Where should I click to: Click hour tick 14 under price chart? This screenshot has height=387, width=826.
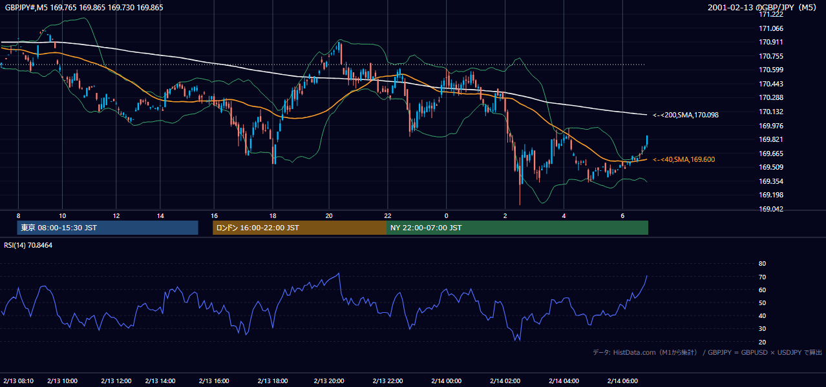coord(160,215)
